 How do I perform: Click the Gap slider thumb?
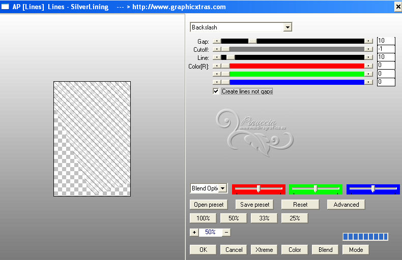pos(252,41)
